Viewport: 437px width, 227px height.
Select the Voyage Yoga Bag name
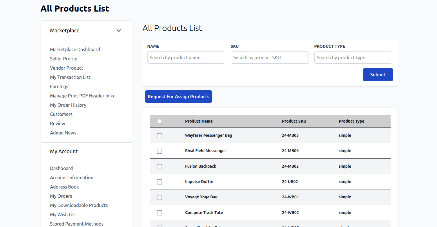click(x=201, y=197)
